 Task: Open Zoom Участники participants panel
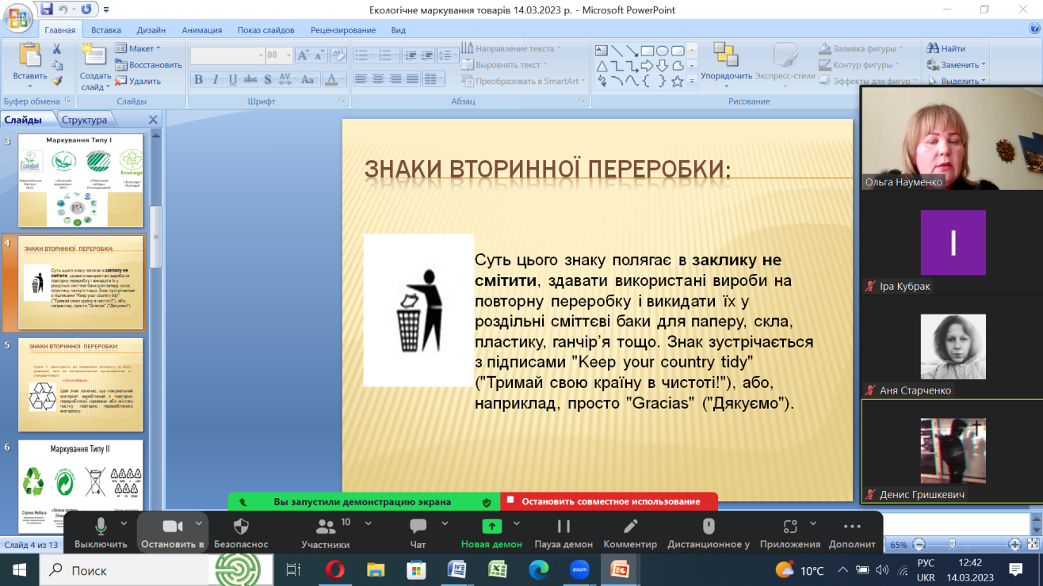click(x=326, y=532)
